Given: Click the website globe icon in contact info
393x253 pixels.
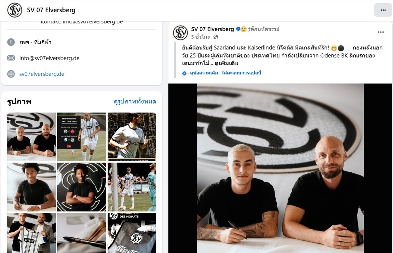Looking at the screenshot, I should [11, 74].
